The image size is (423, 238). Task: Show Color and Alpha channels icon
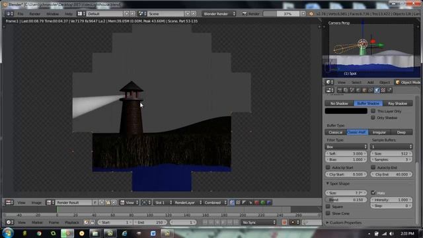tap(238, 202)
